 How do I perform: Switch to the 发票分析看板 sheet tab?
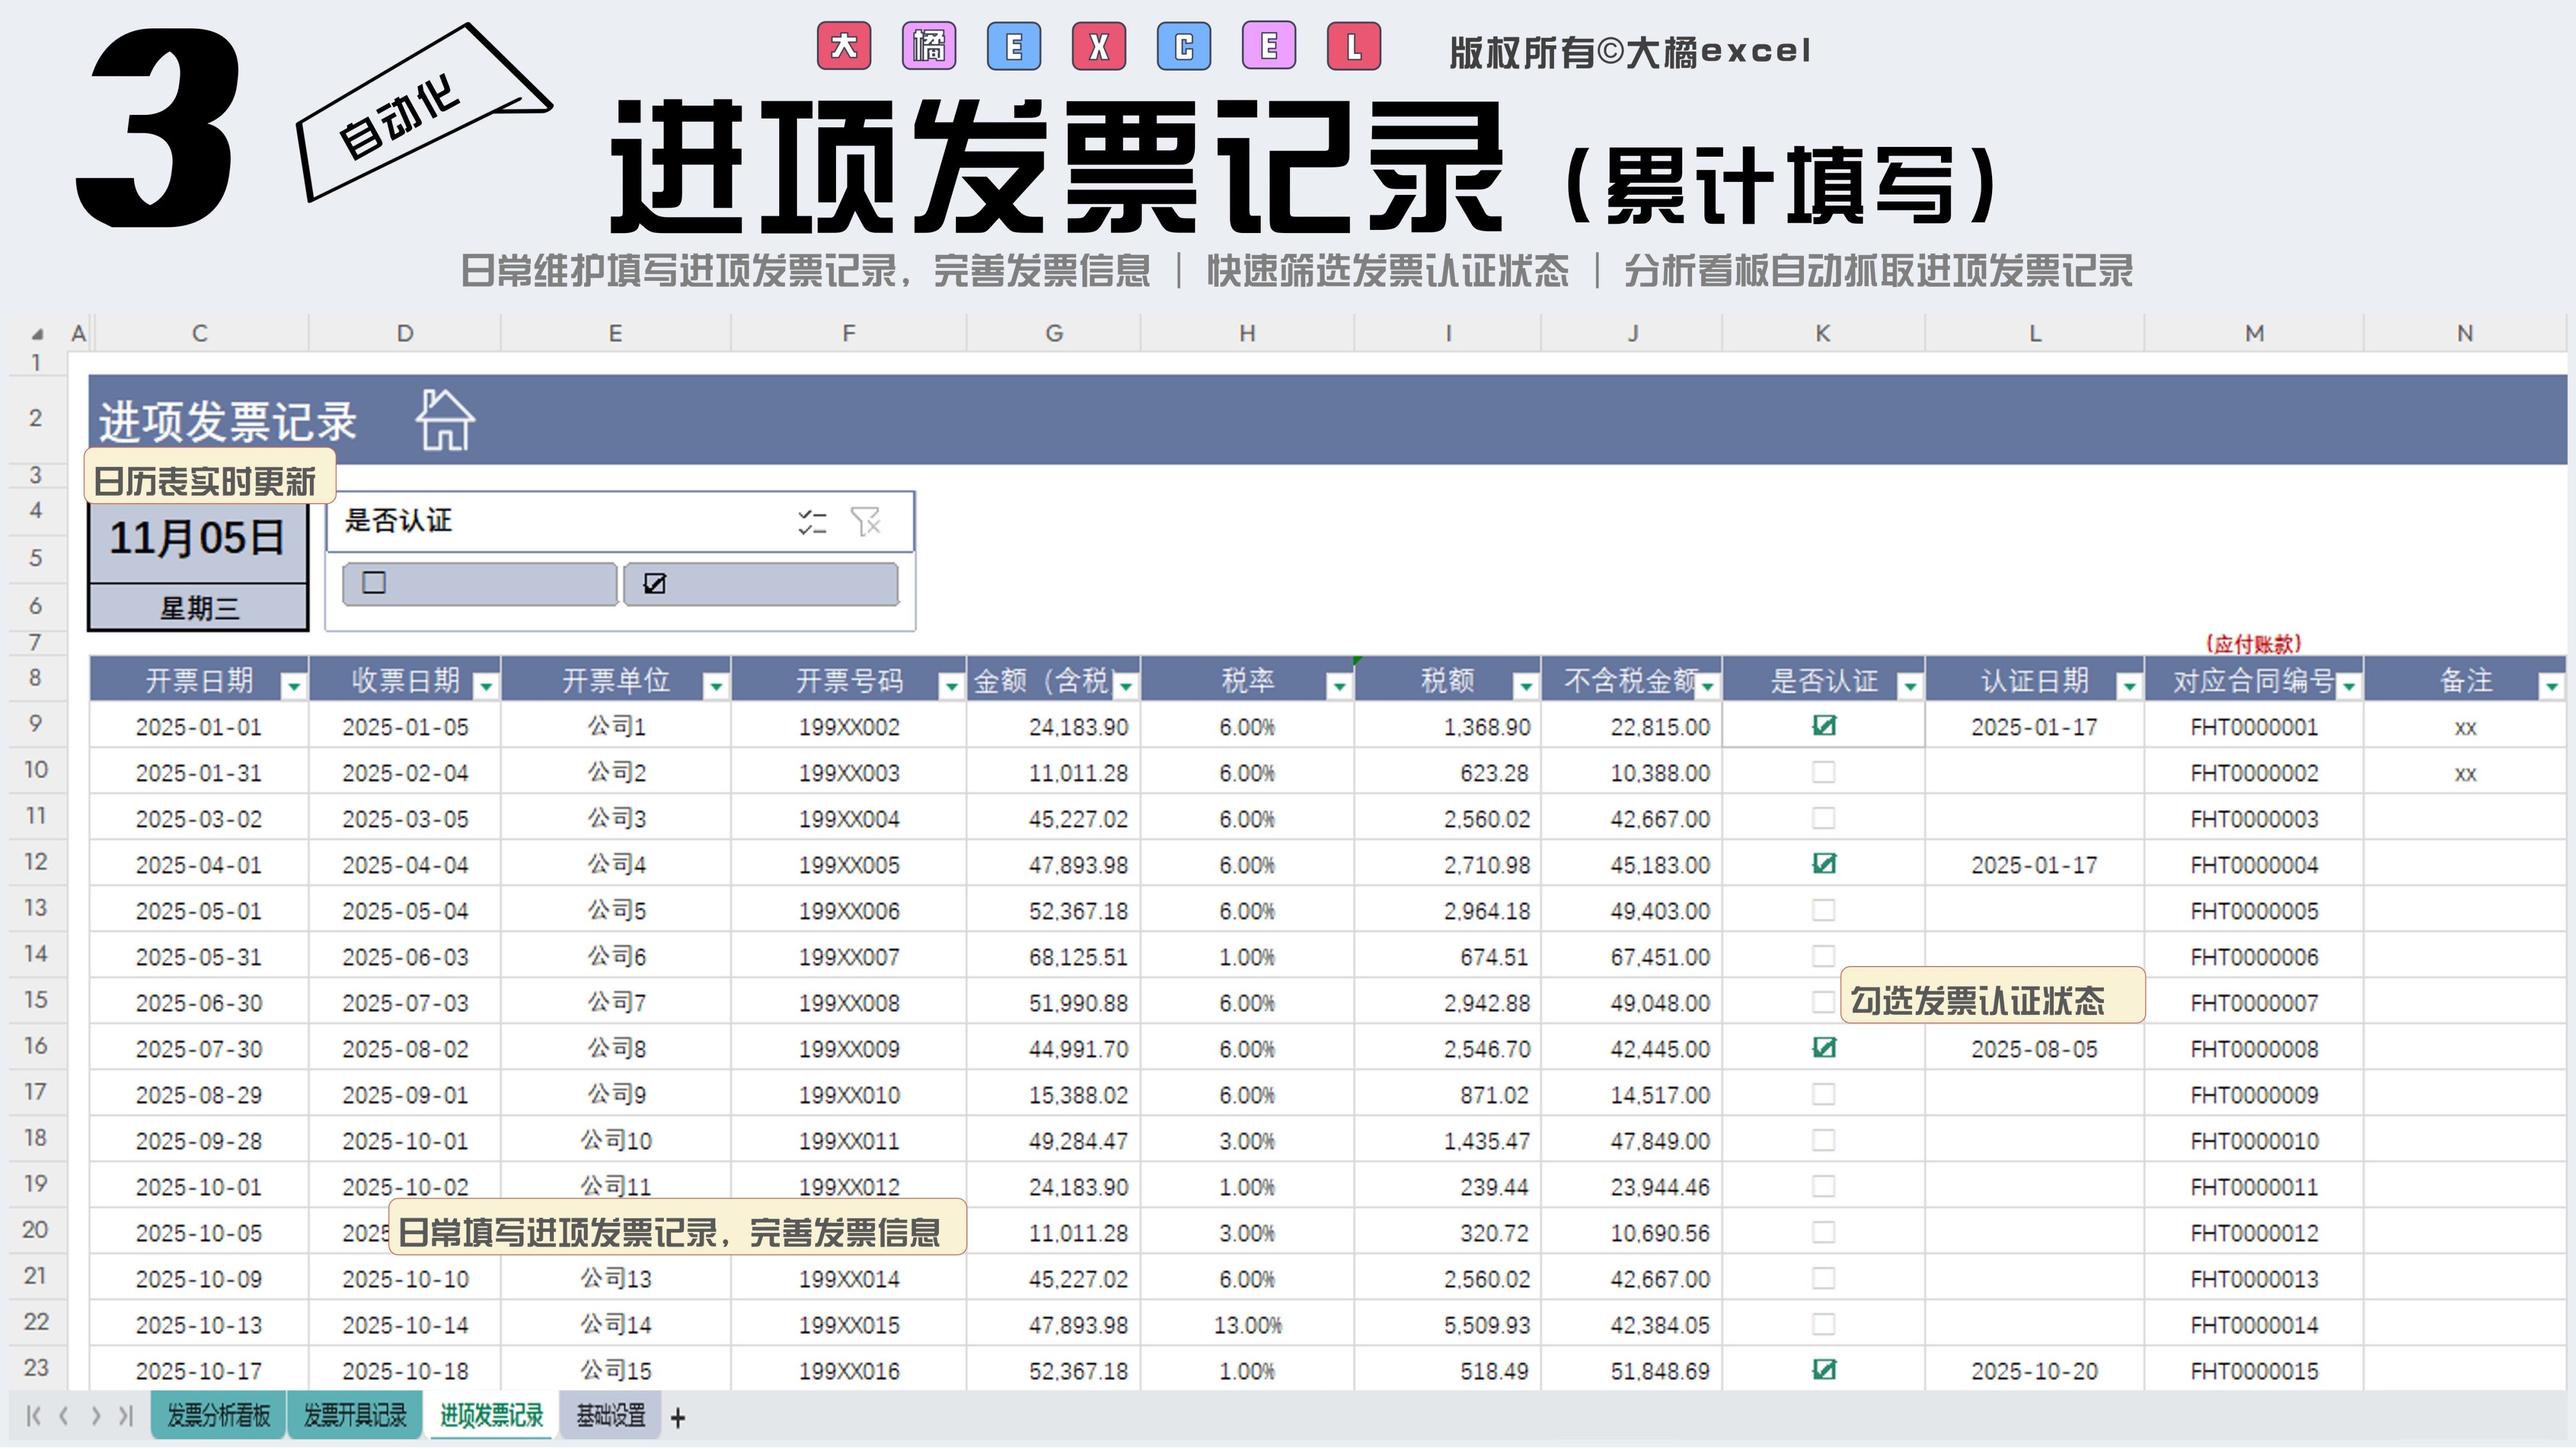[218, 1416]
